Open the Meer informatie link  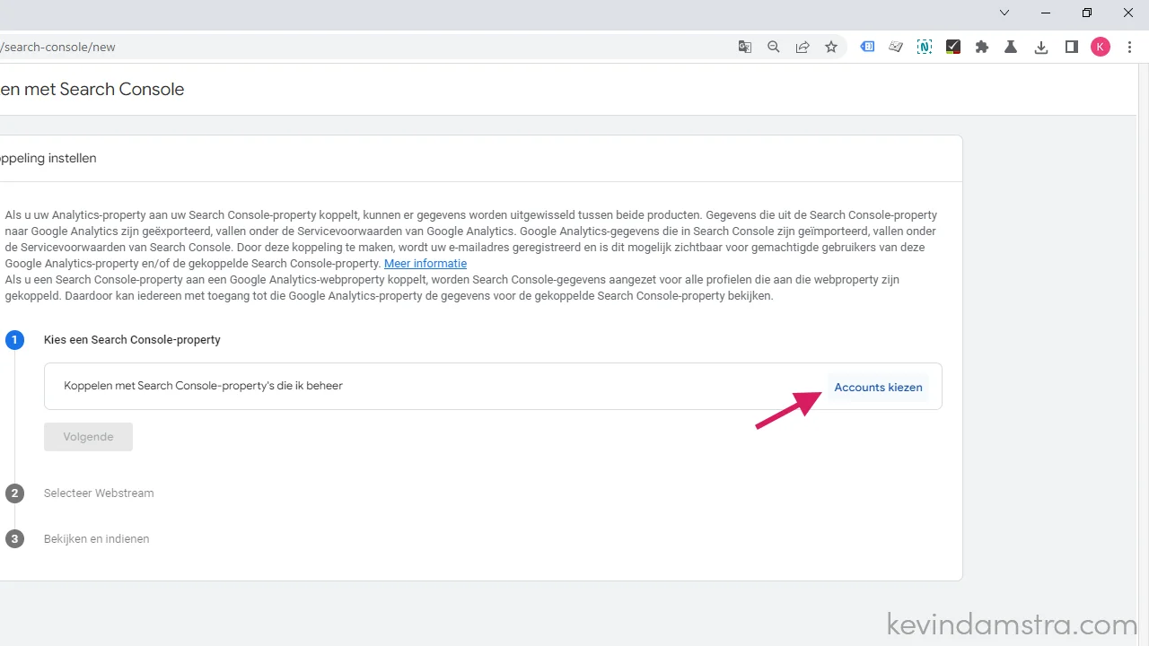pos(425,264)
